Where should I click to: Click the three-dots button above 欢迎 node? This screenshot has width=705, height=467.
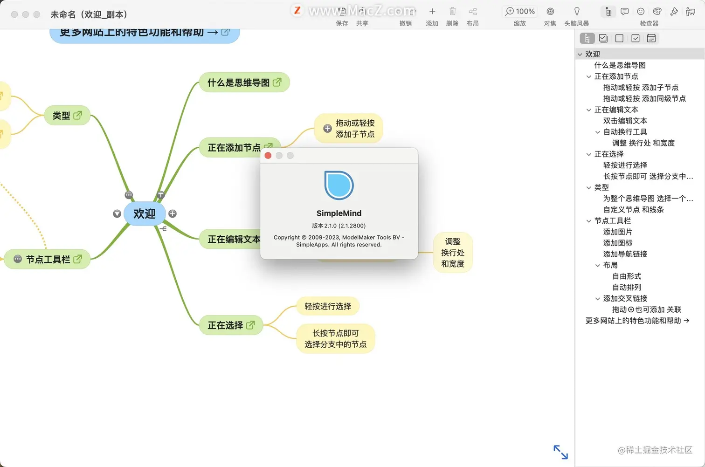129,195
